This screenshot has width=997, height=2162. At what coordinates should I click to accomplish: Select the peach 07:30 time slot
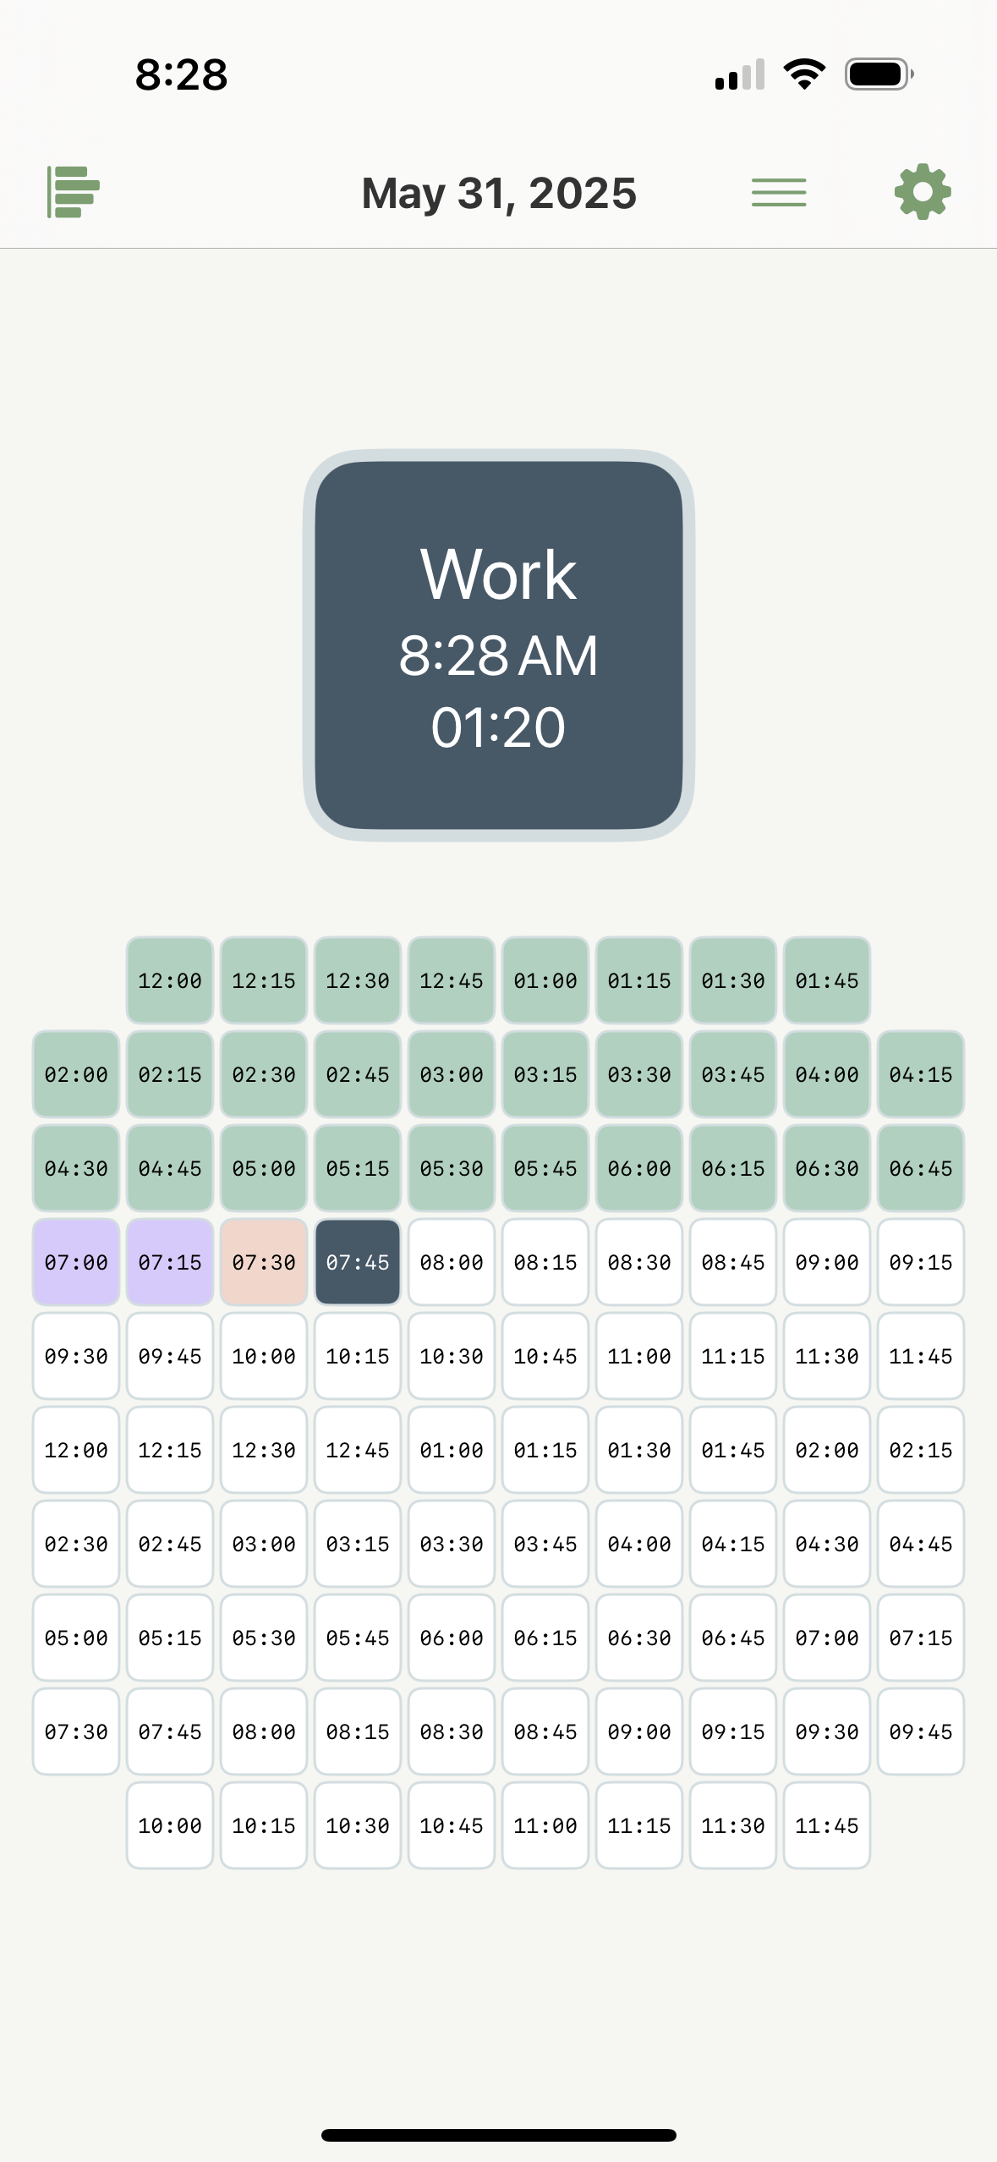264,1262
